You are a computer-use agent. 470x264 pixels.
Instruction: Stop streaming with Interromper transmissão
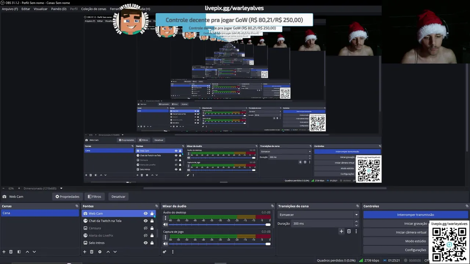(416, 215)
